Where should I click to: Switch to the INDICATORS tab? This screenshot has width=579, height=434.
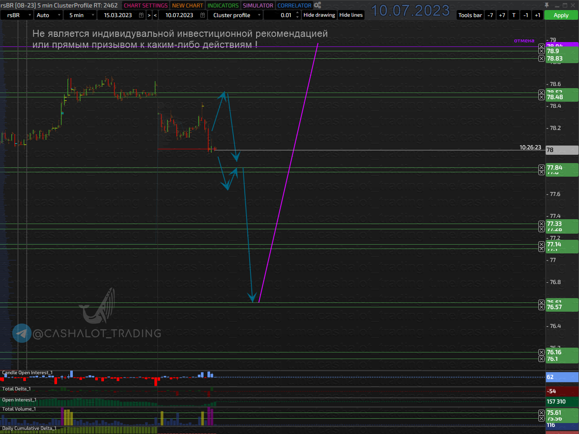(x=223, y=5)
